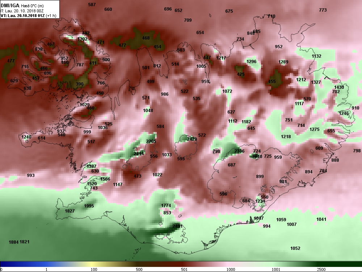
Task: Click the 614 value
Action: [x=42, y=138]
